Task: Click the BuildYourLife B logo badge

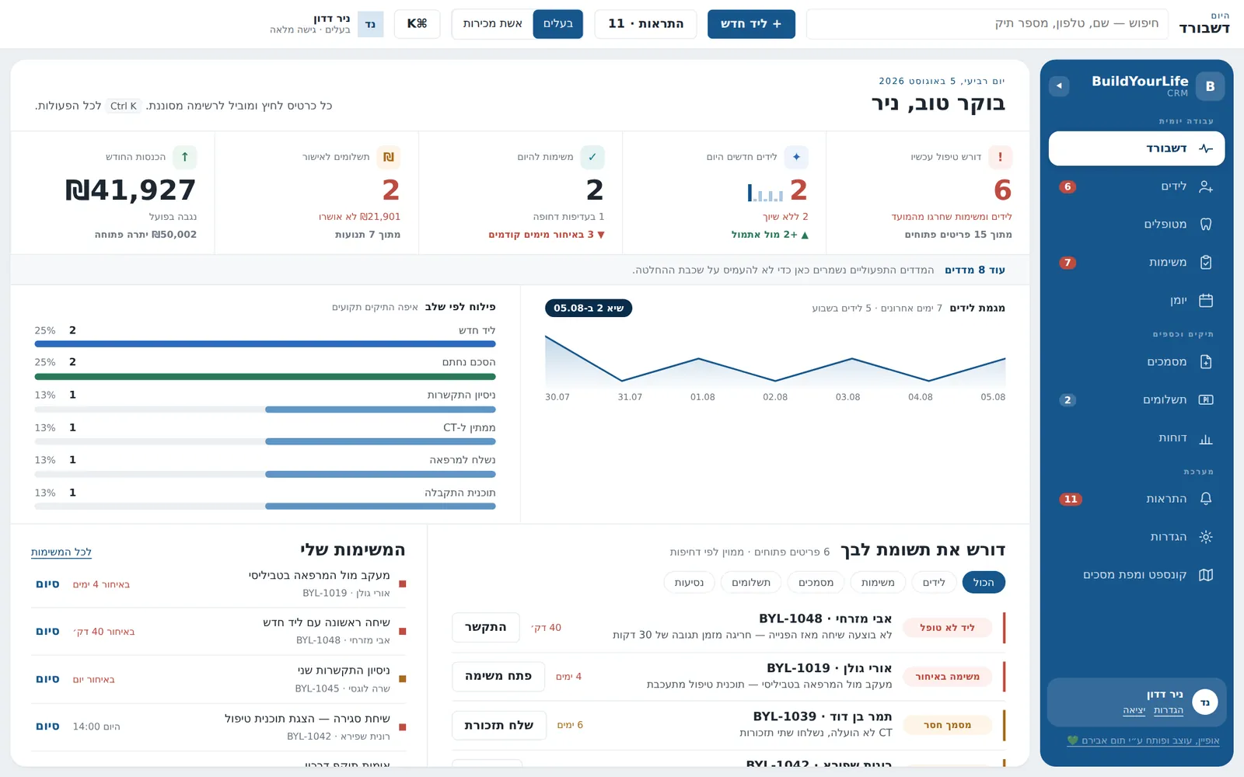Action: tap(1210, 86)
